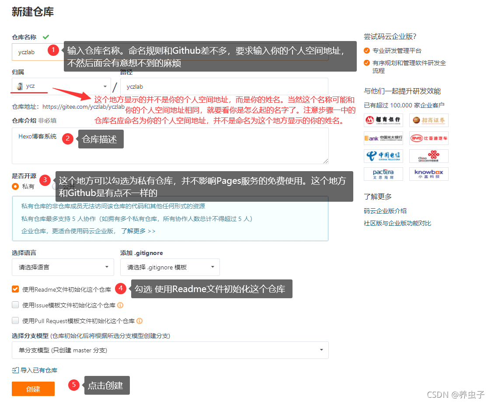
Task: Click the 码云企业版介绍 menu entry
Action: (x=385, y=210)
